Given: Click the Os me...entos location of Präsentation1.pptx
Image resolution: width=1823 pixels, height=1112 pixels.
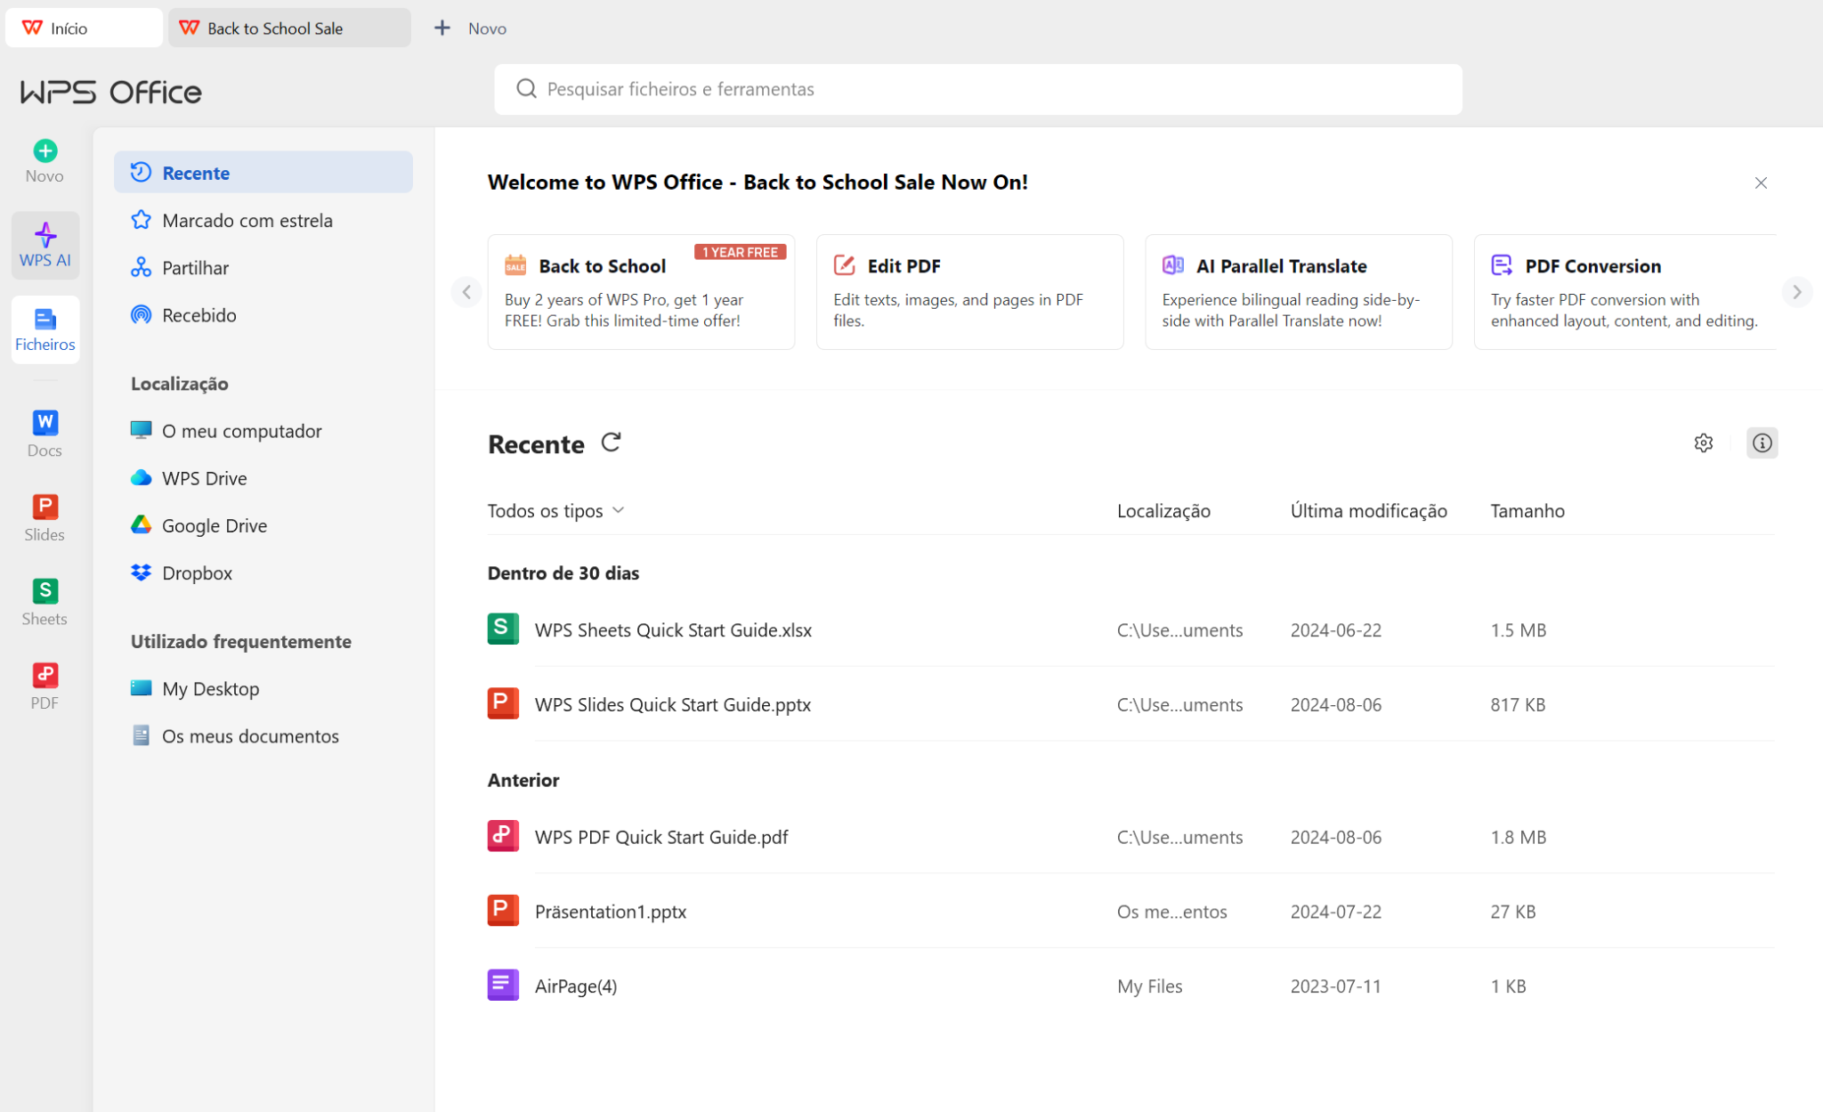Looking at the screenshot, I should tap(1171, 912).
